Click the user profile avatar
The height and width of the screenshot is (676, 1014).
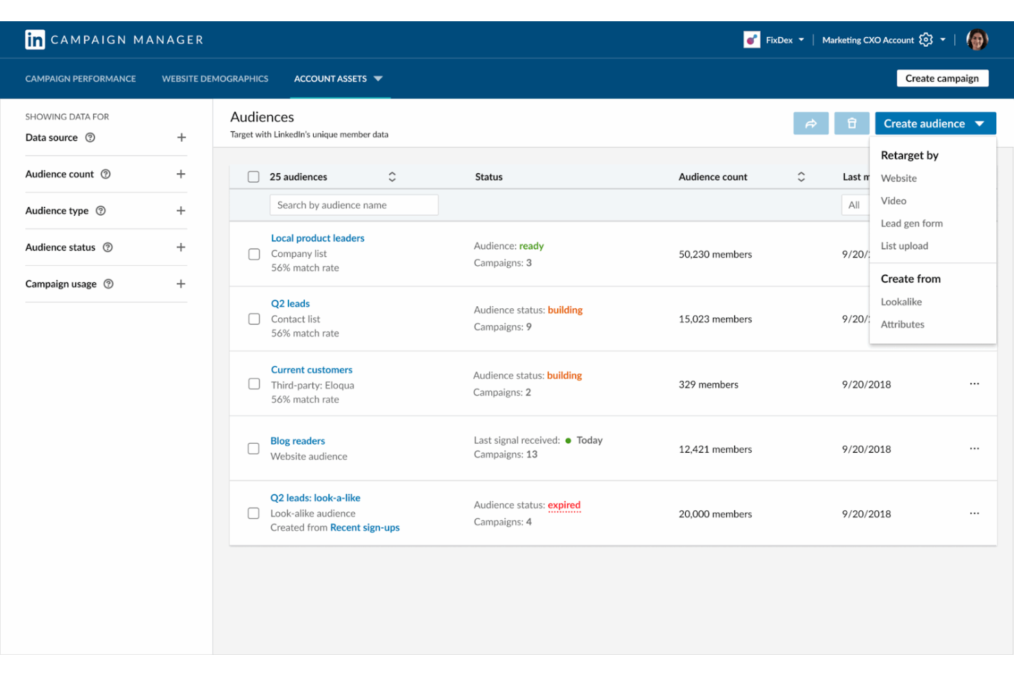pos(977,40)
